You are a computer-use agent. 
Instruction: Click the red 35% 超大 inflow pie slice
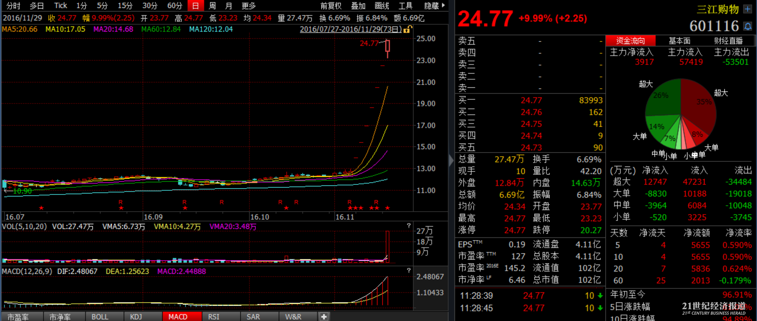699,104
